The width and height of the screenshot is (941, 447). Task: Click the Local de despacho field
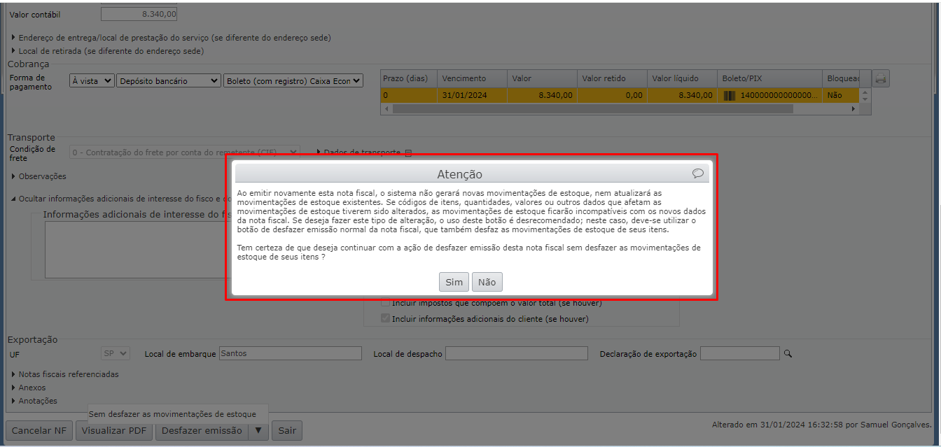[517, 353]
